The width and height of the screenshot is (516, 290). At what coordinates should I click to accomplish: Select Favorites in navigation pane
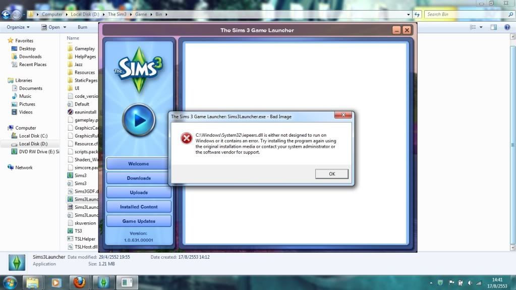point(24,40)
